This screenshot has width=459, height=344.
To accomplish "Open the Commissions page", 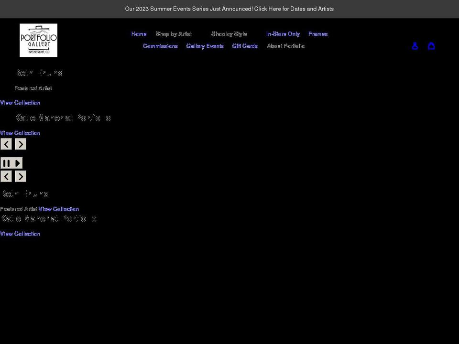I will pos(160,46).
